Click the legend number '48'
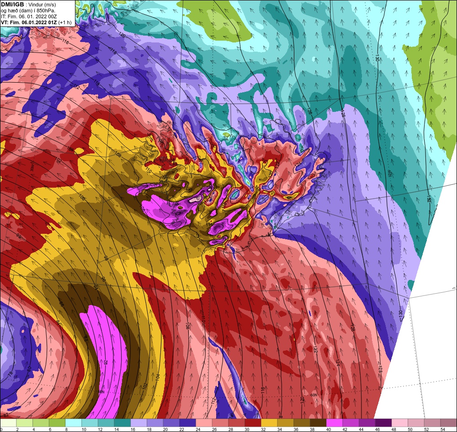 tap(394, 429)
